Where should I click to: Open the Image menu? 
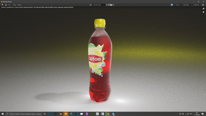19,5
